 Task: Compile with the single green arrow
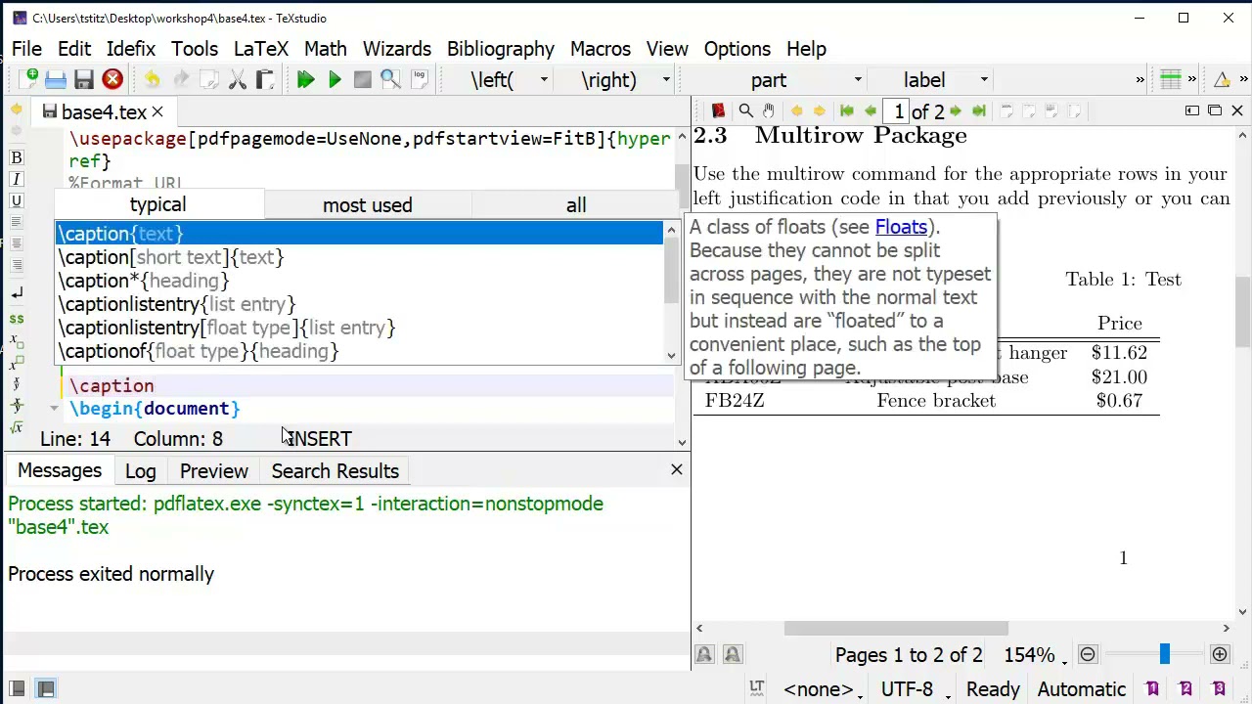point(335,80)
